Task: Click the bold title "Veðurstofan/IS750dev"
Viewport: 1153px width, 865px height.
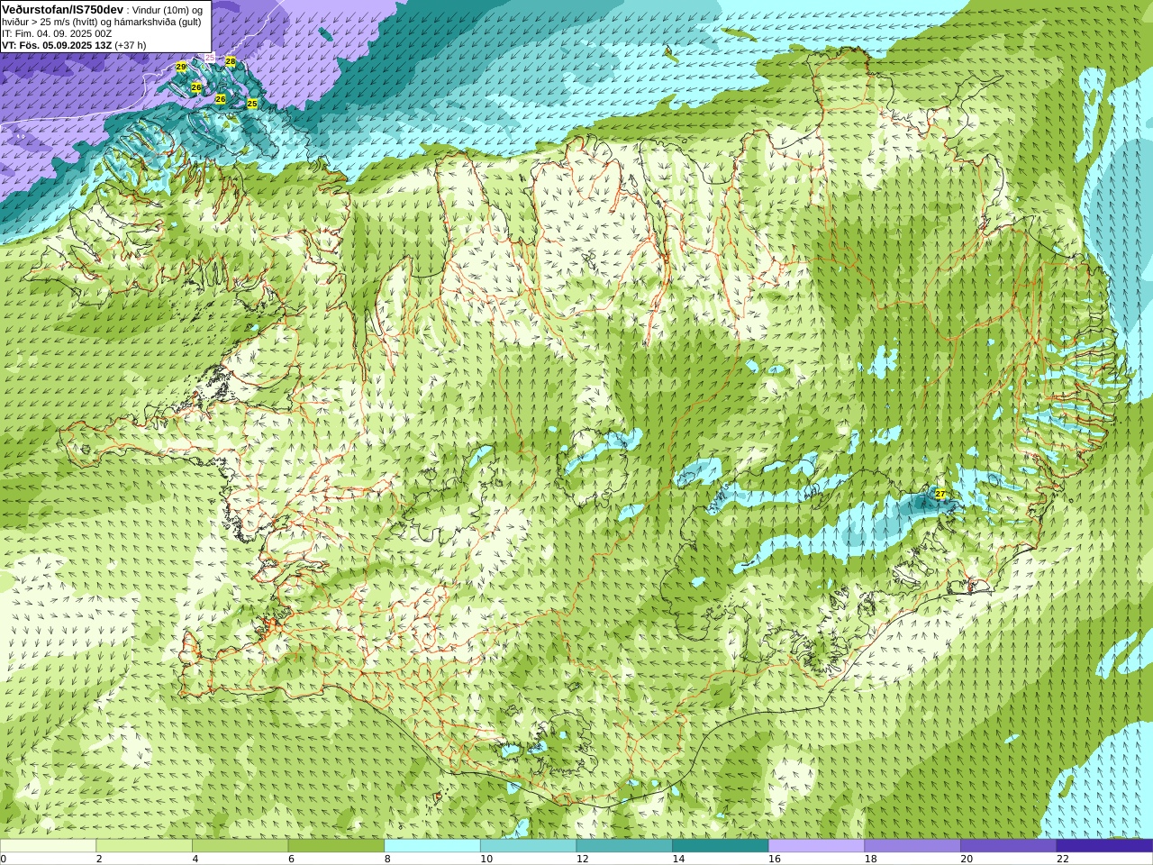Action: tap(62, 9)
